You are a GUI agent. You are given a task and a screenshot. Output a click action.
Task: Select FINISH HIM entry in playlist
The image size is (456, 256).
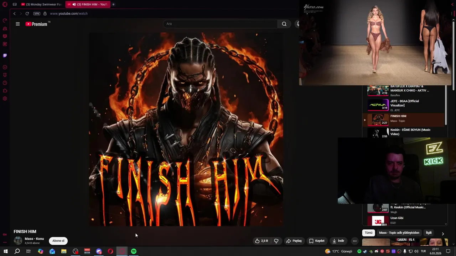[x=404, y=119]
